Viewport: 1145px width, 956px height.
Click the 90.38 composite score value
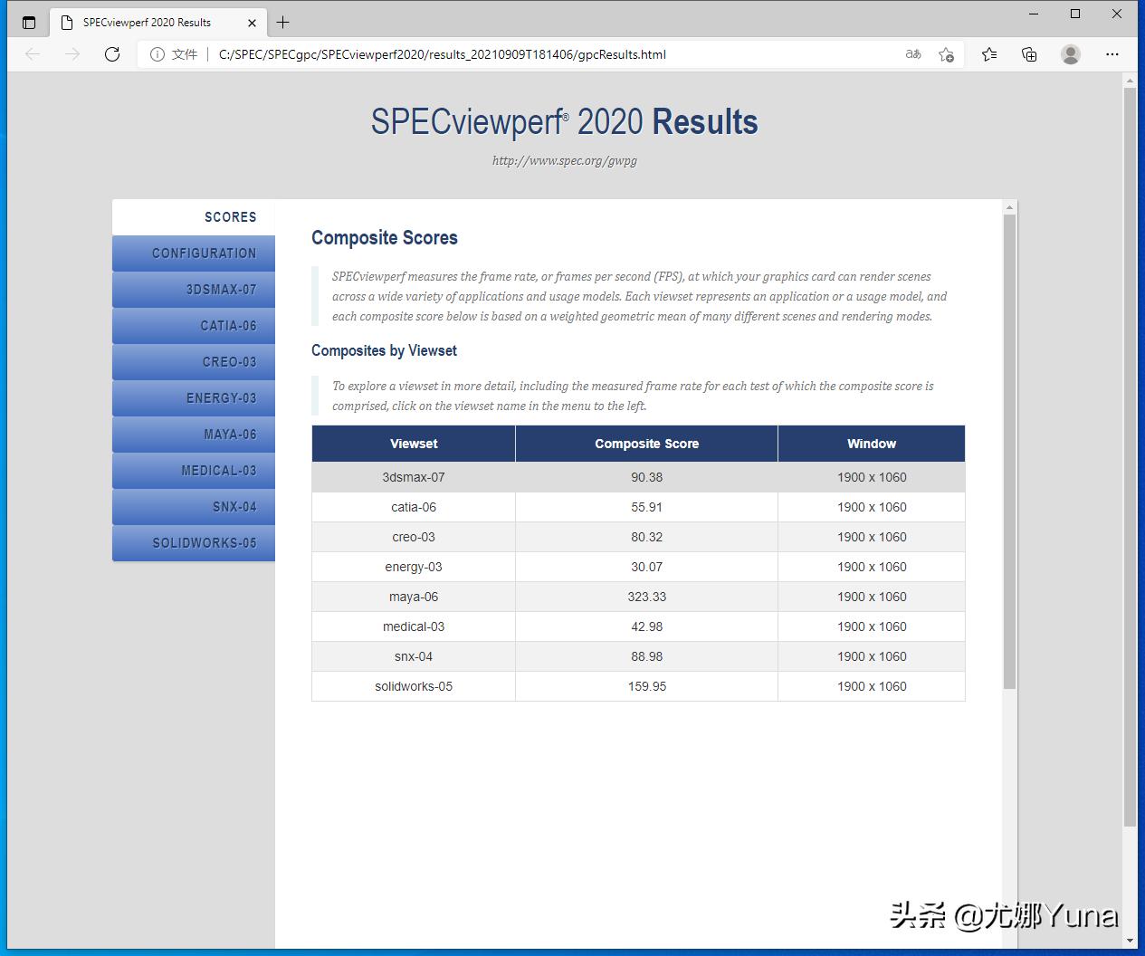646,477
